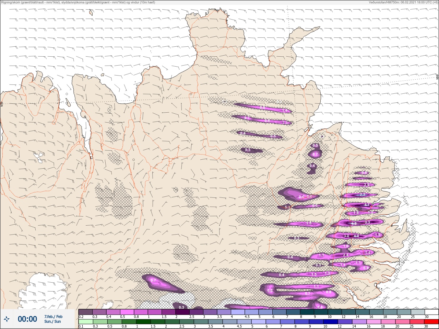Pick the dark navy swatch in the bottom legend row

331,322
